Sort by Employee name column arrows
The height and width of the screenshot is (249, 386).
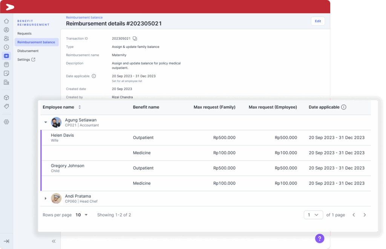80,107
